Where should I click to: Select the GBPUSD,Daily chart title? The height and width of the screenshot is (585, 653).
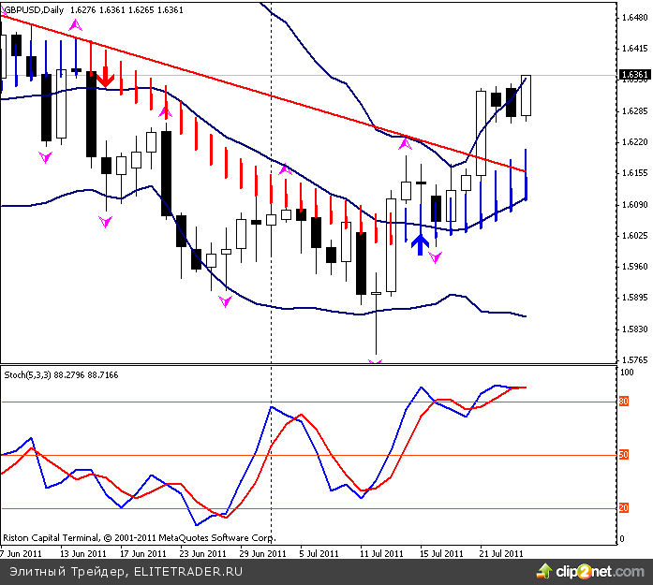37,10
